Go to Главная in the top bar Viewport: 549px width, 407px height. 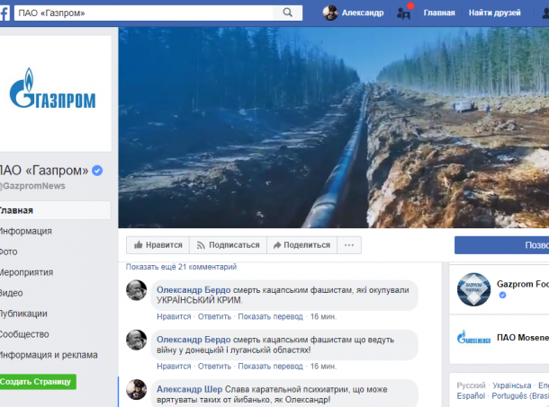439,13
